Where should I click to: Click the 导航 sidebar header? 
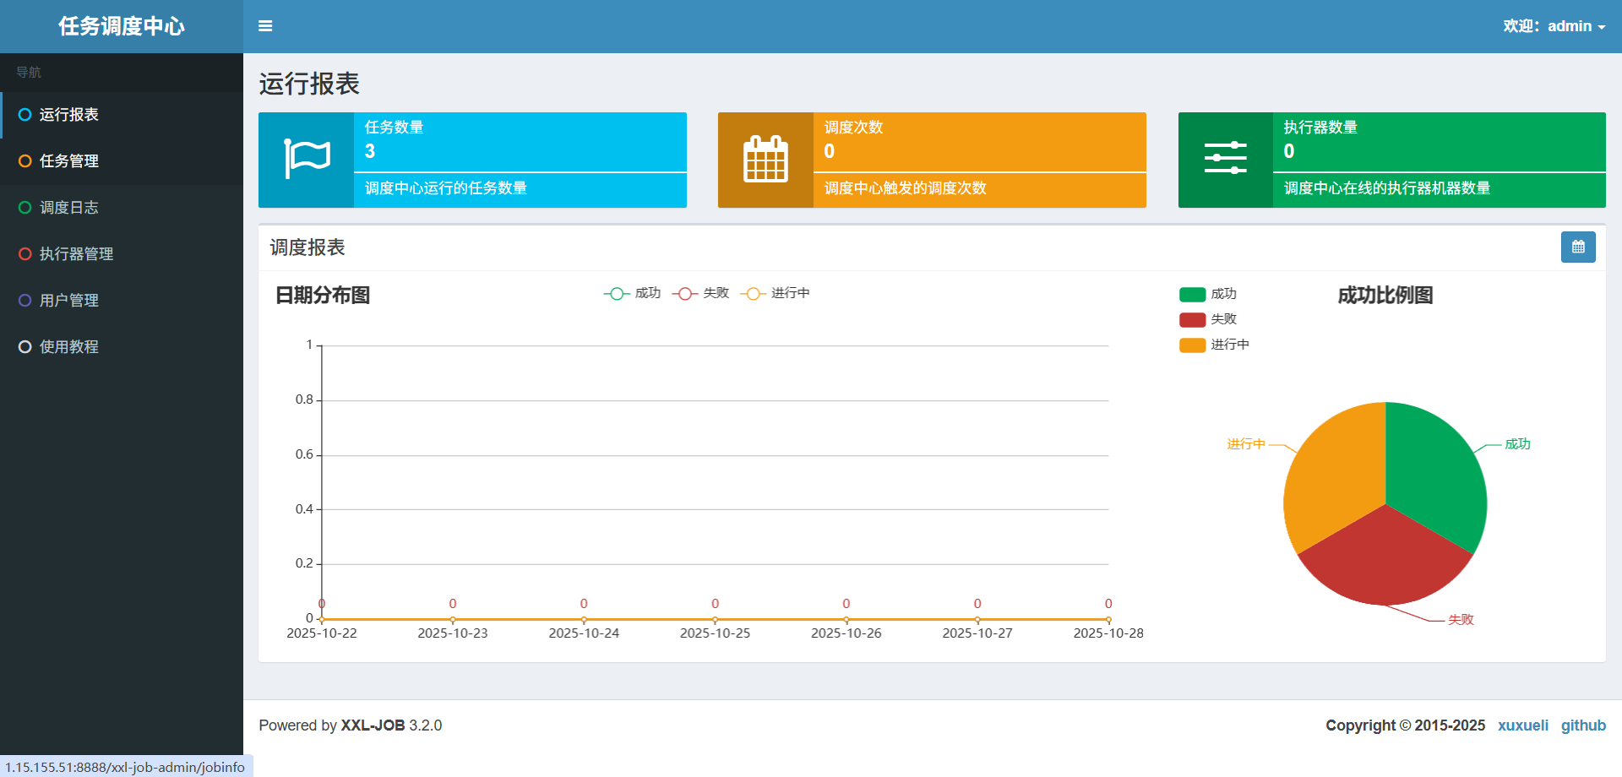pos(29,73)
